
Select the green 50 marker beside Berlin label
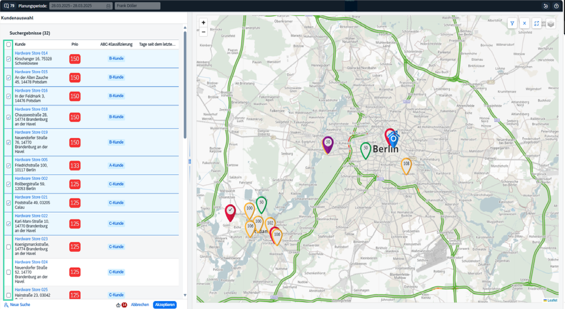[365, 150]
